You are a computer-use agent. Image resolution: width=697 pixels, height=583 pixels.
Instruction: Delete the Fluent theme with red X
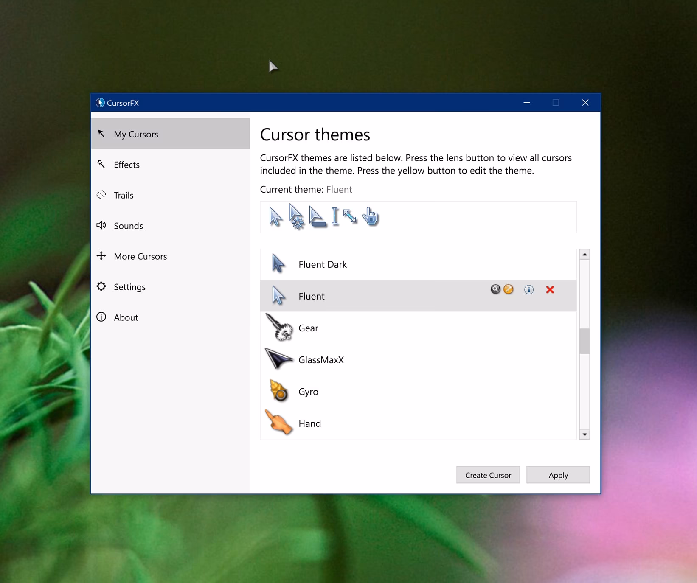550,289
